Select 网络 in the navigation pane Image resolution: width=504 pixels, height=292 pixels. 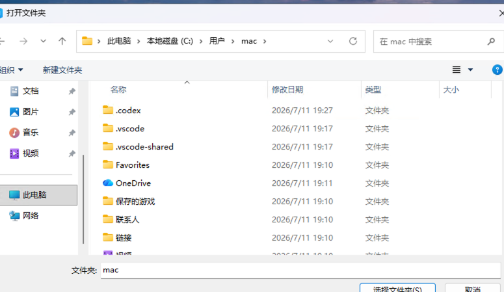point(31,215)
